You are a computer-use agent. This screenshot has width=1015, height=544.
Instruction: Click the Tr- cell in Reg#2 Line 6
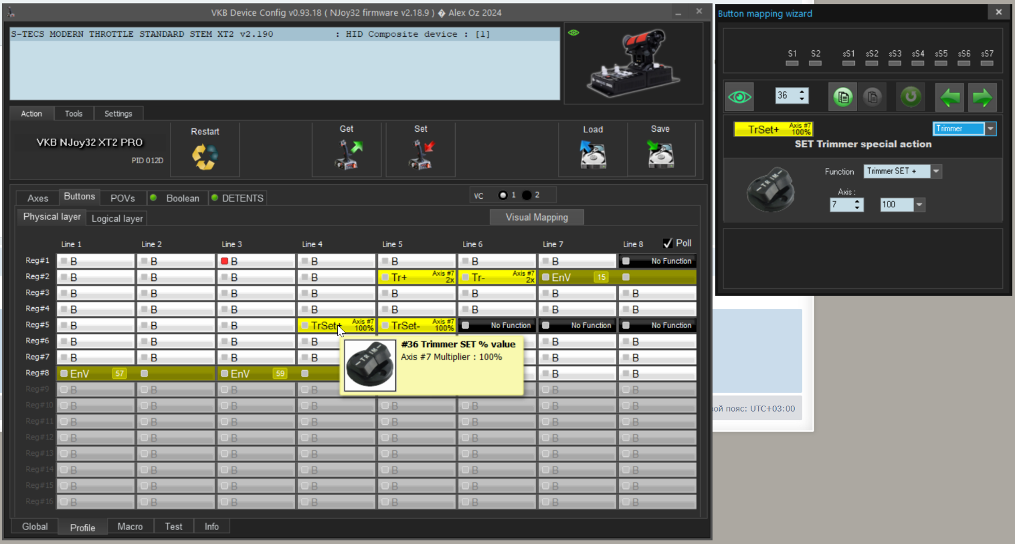(497, 277)
